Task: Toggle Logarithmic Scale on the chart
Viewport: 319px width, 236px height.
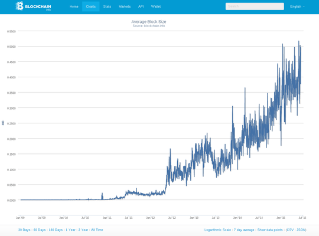Action: click(x=217, y=230)
